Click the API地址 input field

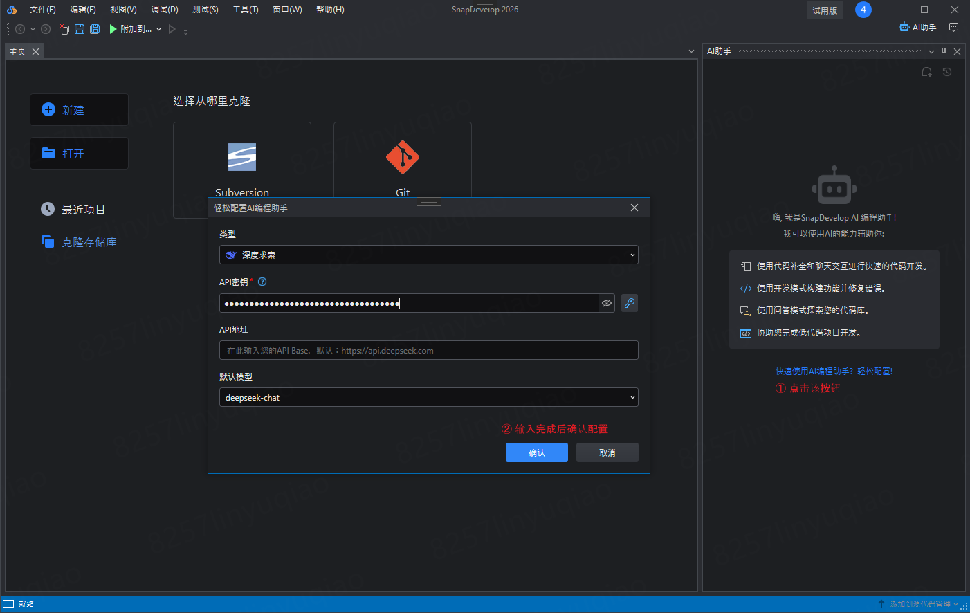(428, 351)
